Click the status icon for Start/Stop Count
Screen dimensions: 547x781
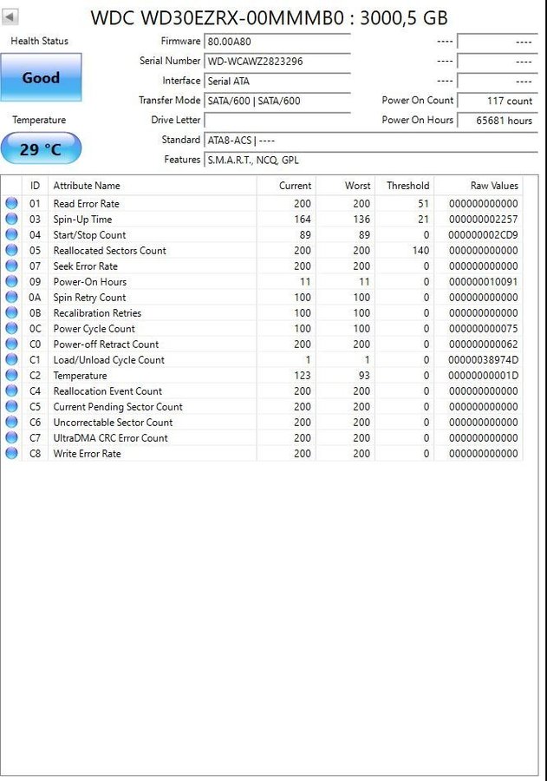(x=11, y=234)
